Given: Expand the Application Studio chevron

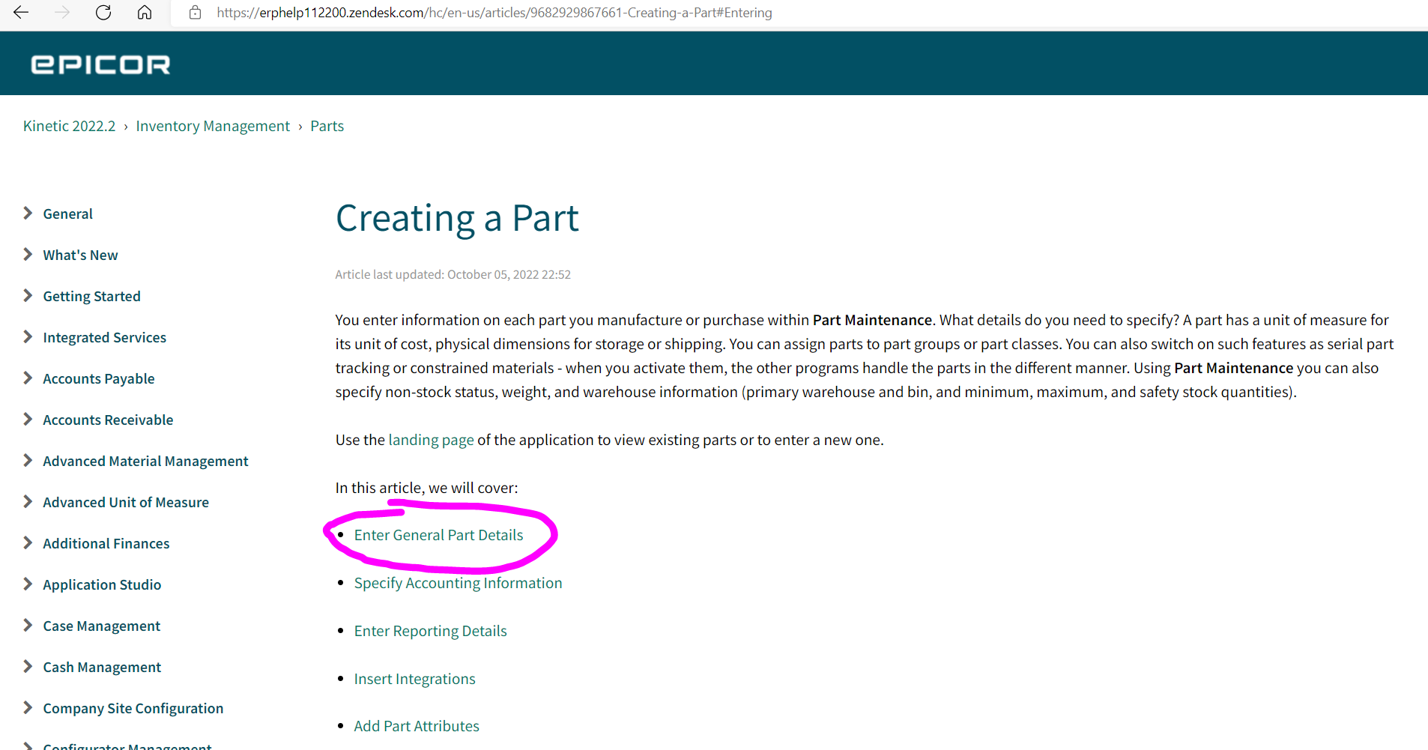Looking at the screenshot, I should [x=28, y=584].
